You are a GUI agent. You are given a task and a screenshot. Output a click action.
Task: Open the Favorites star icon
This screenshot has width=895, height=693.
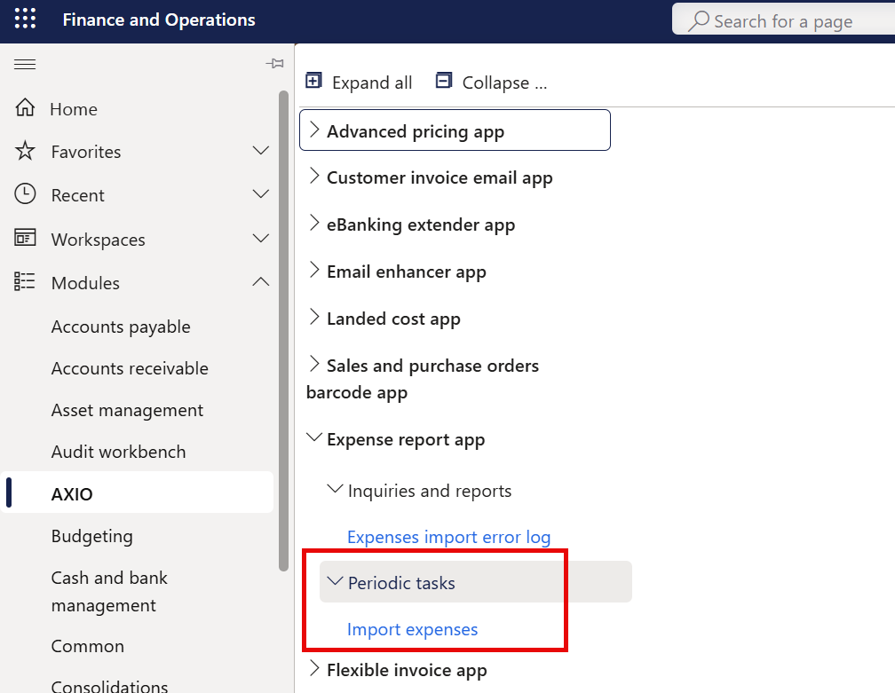tap(24, 151)
